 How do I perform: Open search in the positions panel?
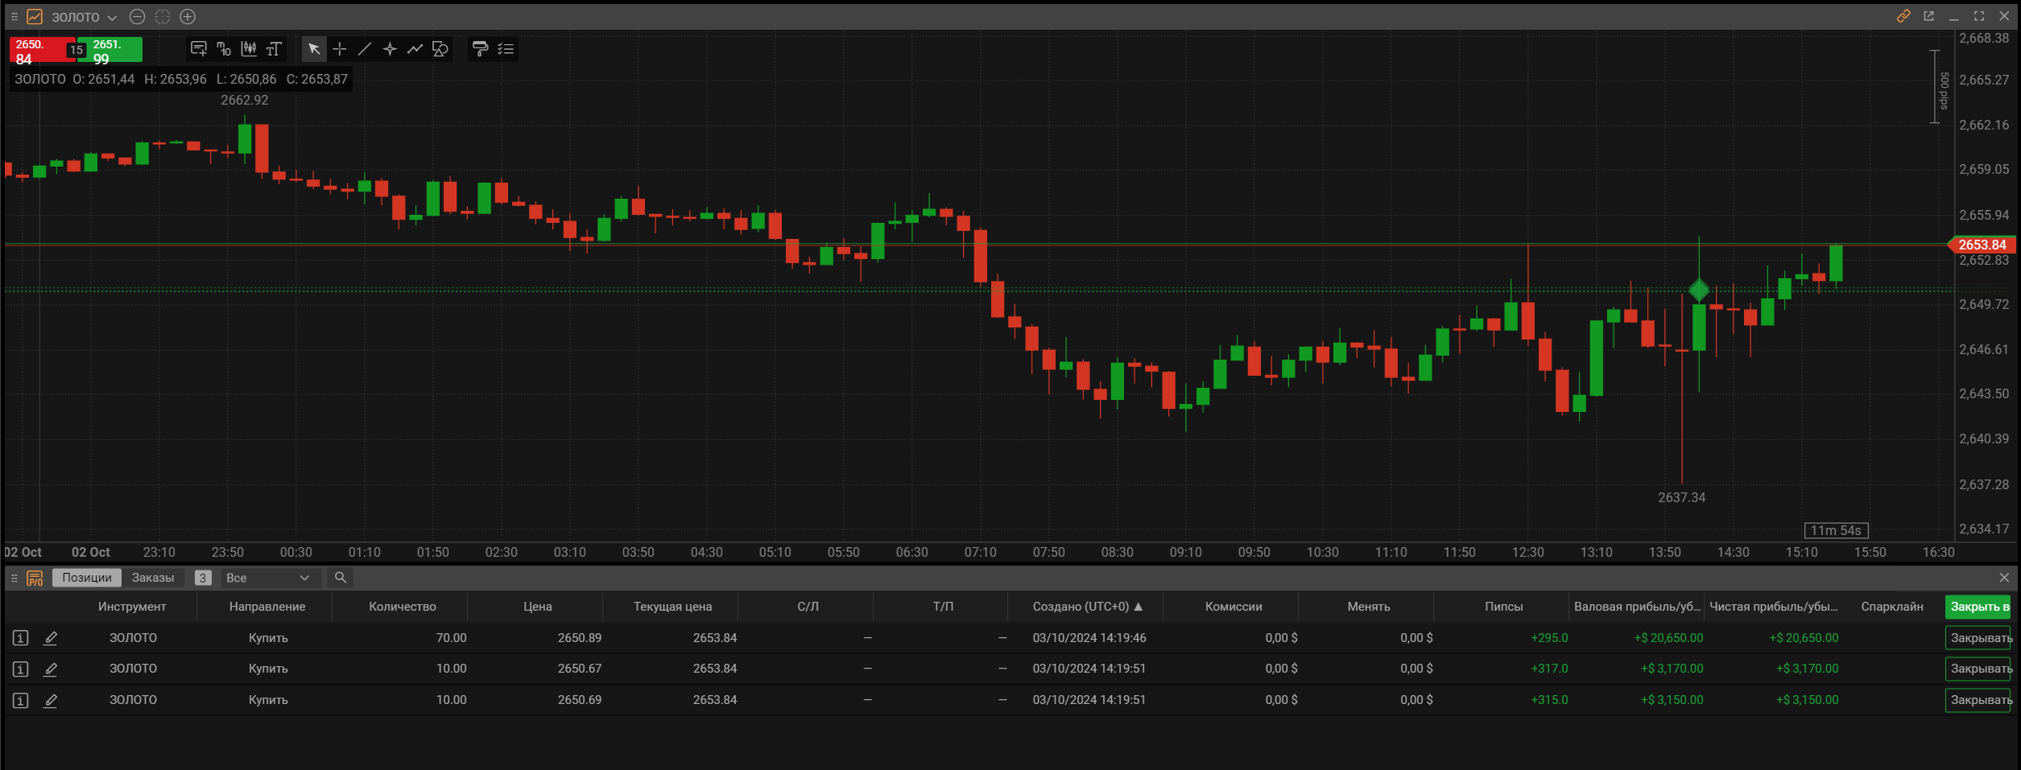341,578
